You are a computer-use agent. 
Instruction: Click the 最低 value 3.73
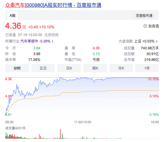[96, 54]
